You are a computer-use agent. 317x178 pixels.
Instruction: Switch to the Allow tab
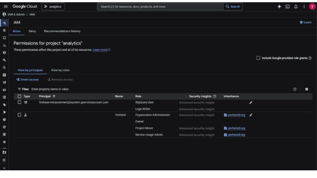click(17, 31)
